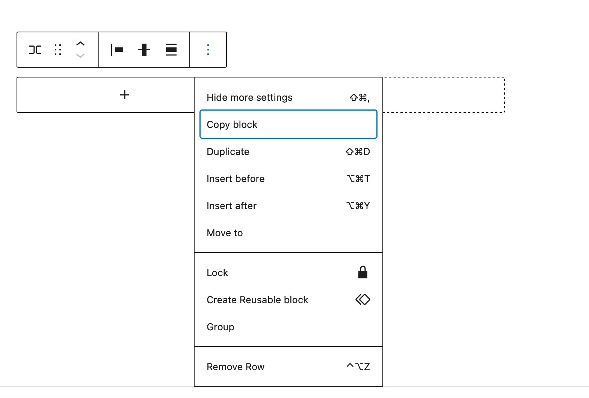Duplicate the selected block

(x=288, y=152)
